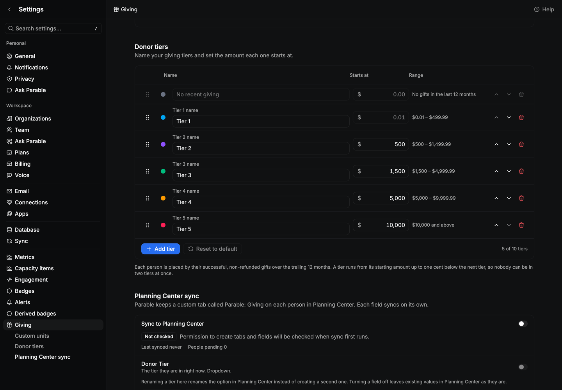Viewport: 562px width, 390px height.
Task: Move Tier 4 up one position
Action: tap(496, 198)
